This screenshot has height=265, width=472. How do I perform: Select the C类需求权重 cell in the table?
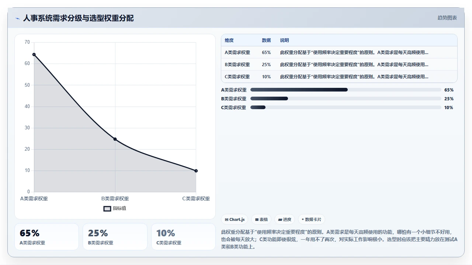[x=237, y=77]
